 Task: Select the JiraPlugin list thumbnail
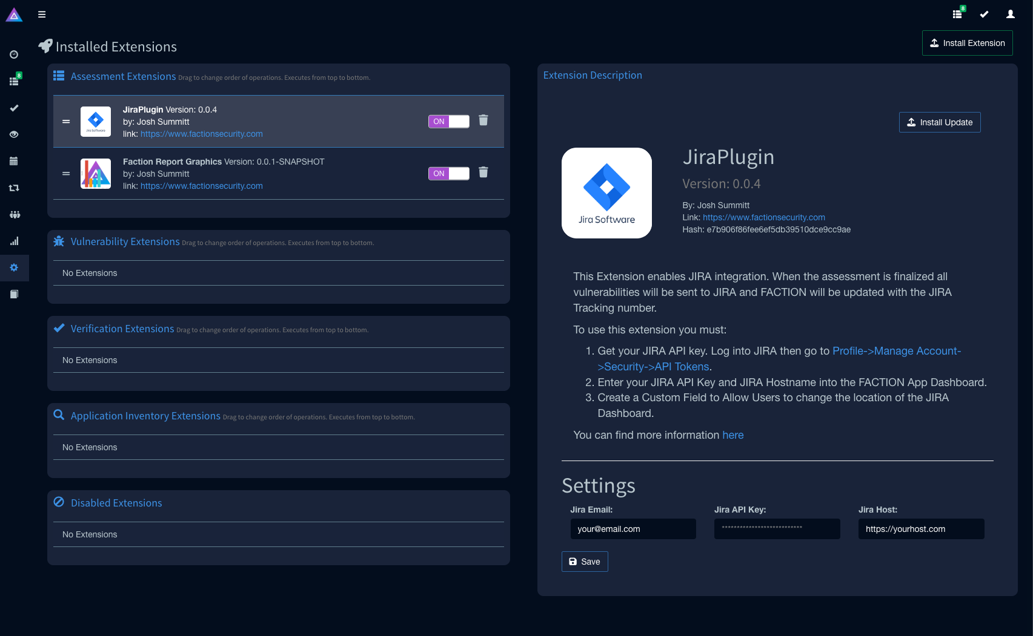[x=96, y=122]
